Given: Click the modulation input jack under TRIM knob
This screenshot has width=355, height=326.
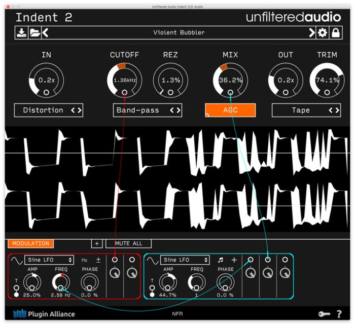Looking at the screenshot, I should (x=327, y=92).
